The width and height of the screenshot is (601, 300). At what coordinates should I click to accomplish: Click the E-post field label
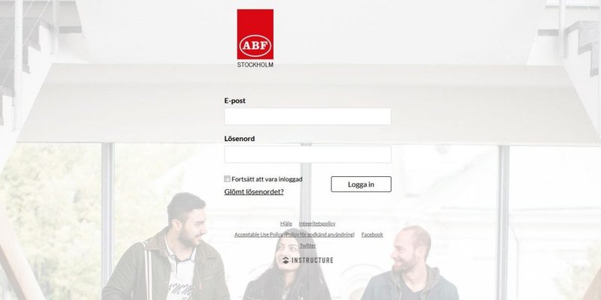pos(235,100)
